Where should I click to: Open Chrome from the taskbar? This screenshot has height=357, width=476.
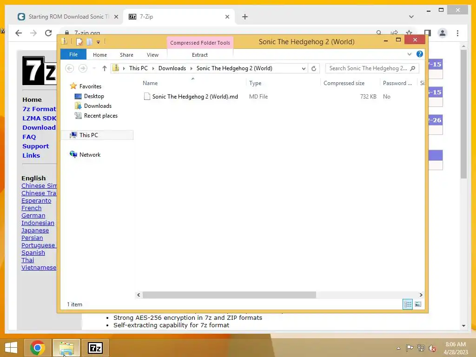pos(38,348)
